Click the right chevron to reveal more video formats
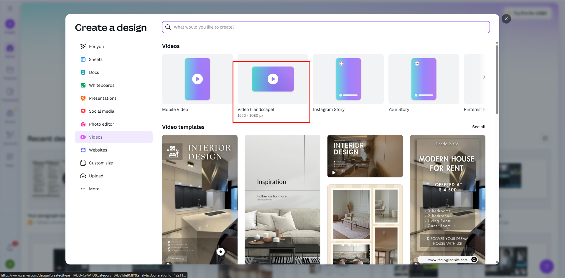The image size is (565, 278). click(x=484, y=77)
